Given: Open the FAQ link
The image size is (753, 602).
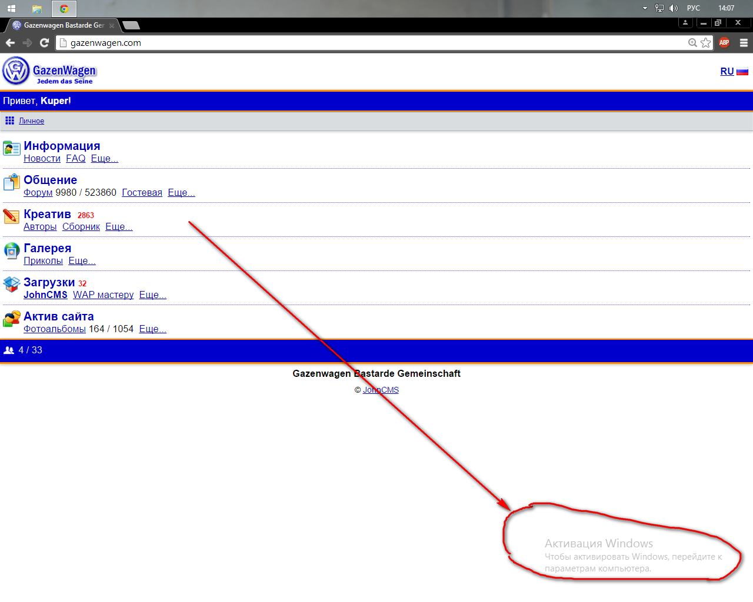Looking at the screenshot, I should 76,158.
